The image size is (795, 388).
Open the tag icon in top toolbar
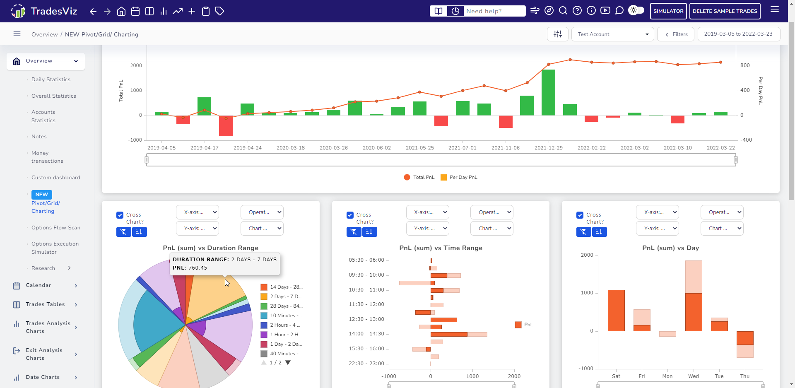pos(220,11)
